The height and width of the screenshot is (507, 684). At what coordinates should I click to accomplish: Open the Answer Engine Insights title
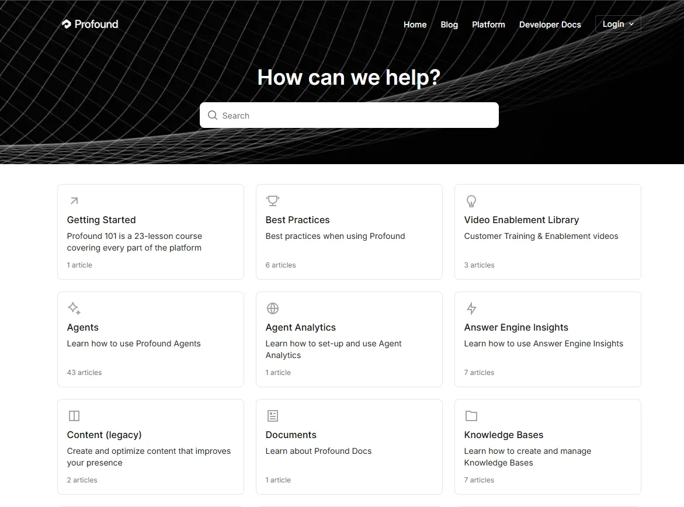click(516, 327)
